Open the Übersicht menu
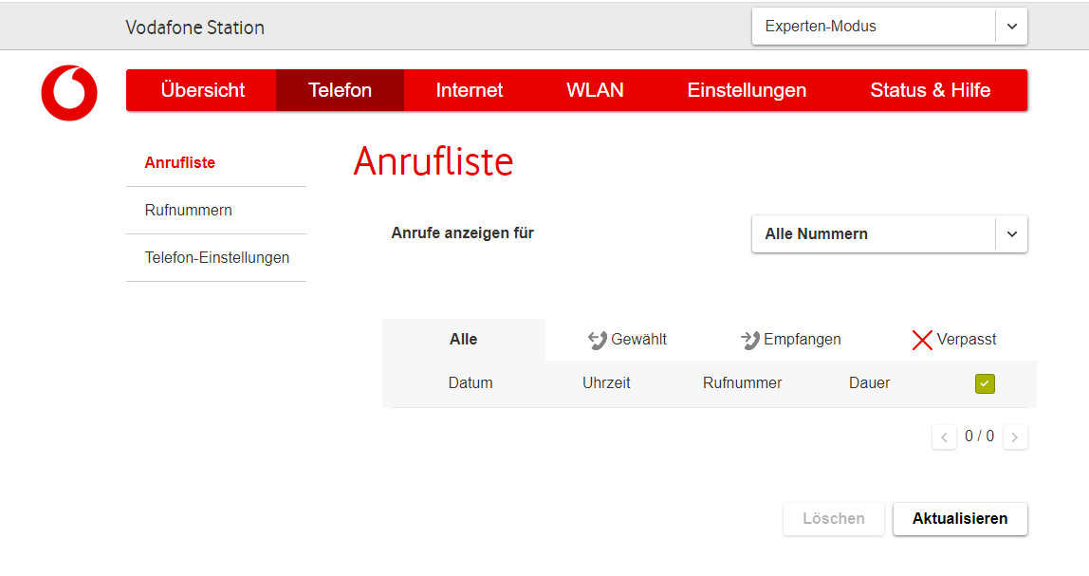Screen dimensions: 1089x576 pyautogui.click(x=202, y=90)
